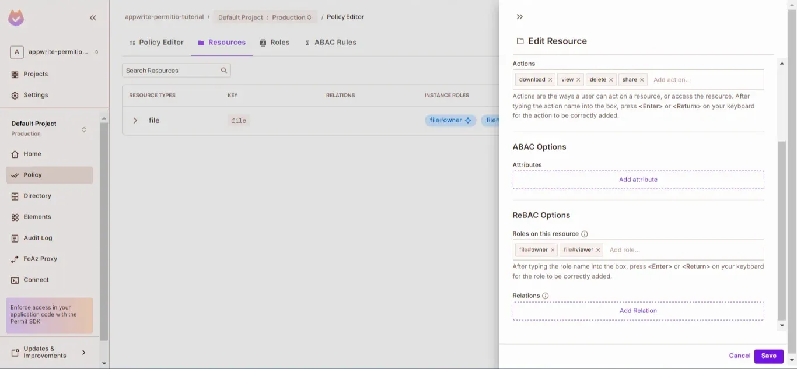Screen dimensions: 797x369
Task: Open the appwrite-permitio workspace switcher
Action: (54, 52)
